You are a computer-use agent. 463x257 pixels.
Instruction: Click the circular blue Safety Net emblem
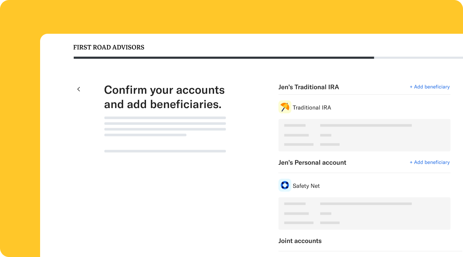tap(284, 185)
